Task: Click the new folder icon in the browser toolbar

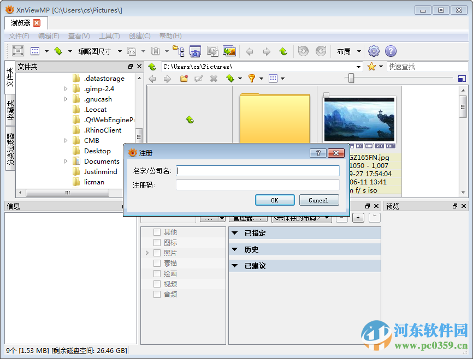Action: 184,78
